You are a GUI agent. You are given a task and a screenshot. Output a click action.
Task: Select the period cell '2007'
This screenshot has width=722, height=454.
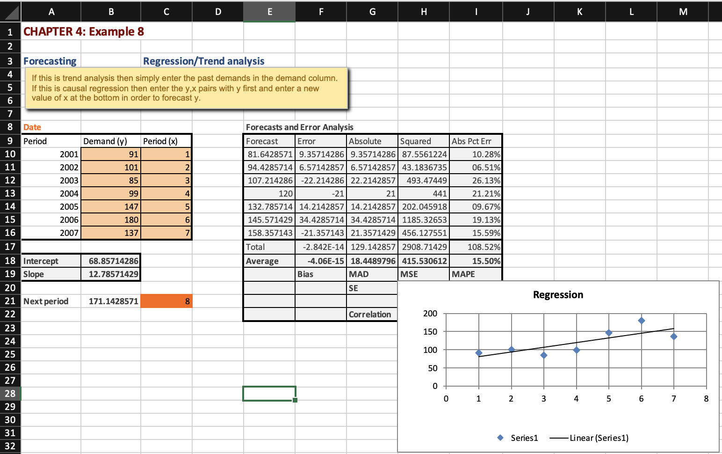click(51, 233)
